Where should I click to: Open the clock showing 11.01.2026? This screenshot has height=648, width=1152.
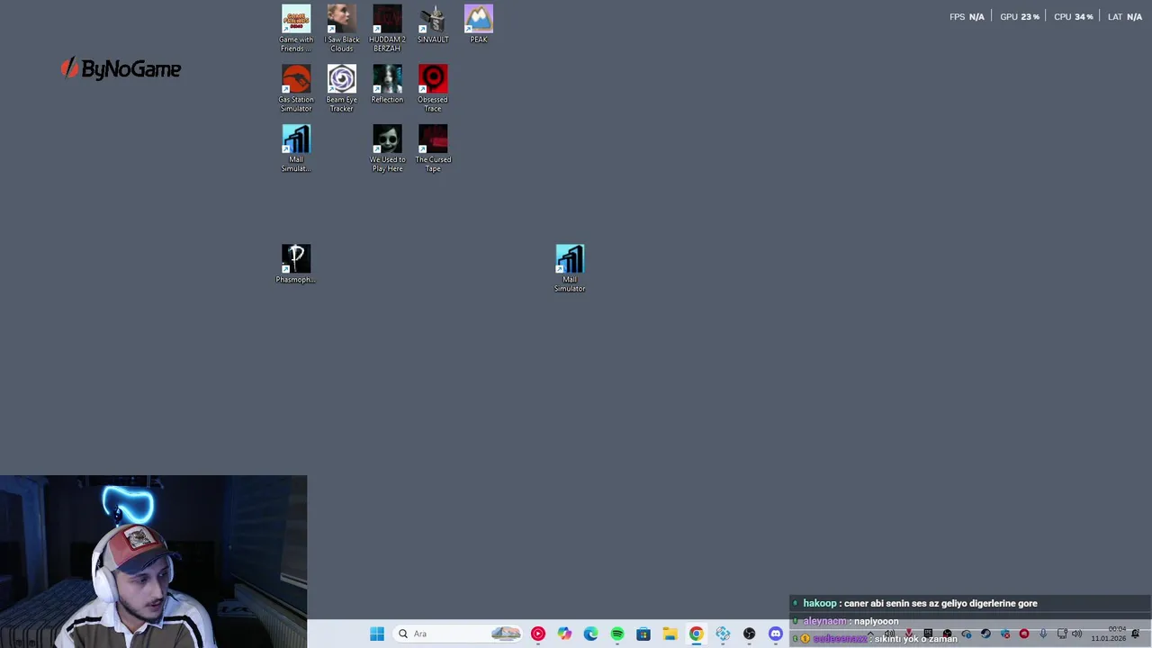(x=1108, y=634)
